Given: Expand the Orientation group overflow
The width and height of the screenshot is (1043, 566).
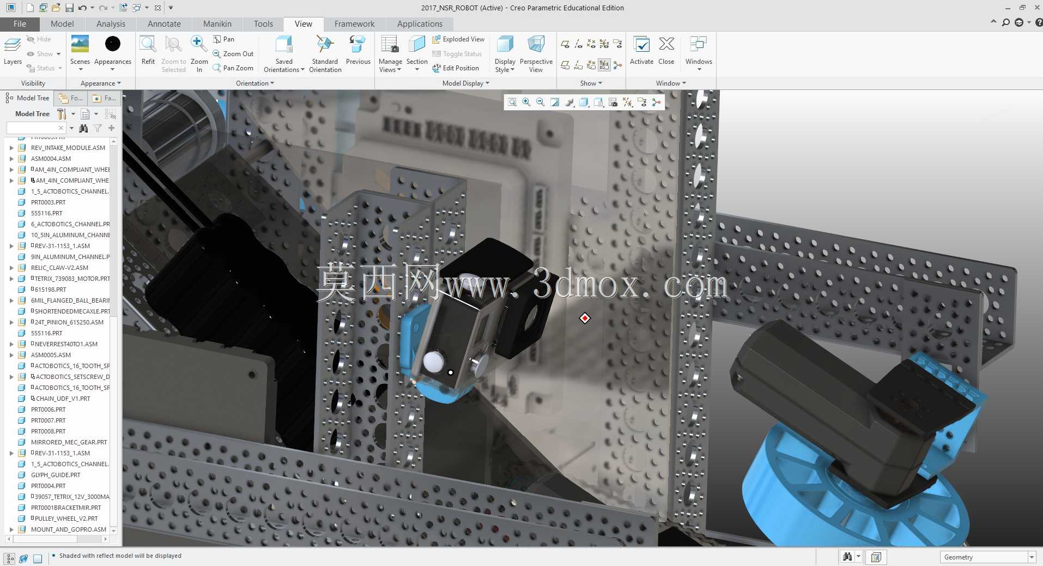Looking at the screenshot, I should click(255, 83).
